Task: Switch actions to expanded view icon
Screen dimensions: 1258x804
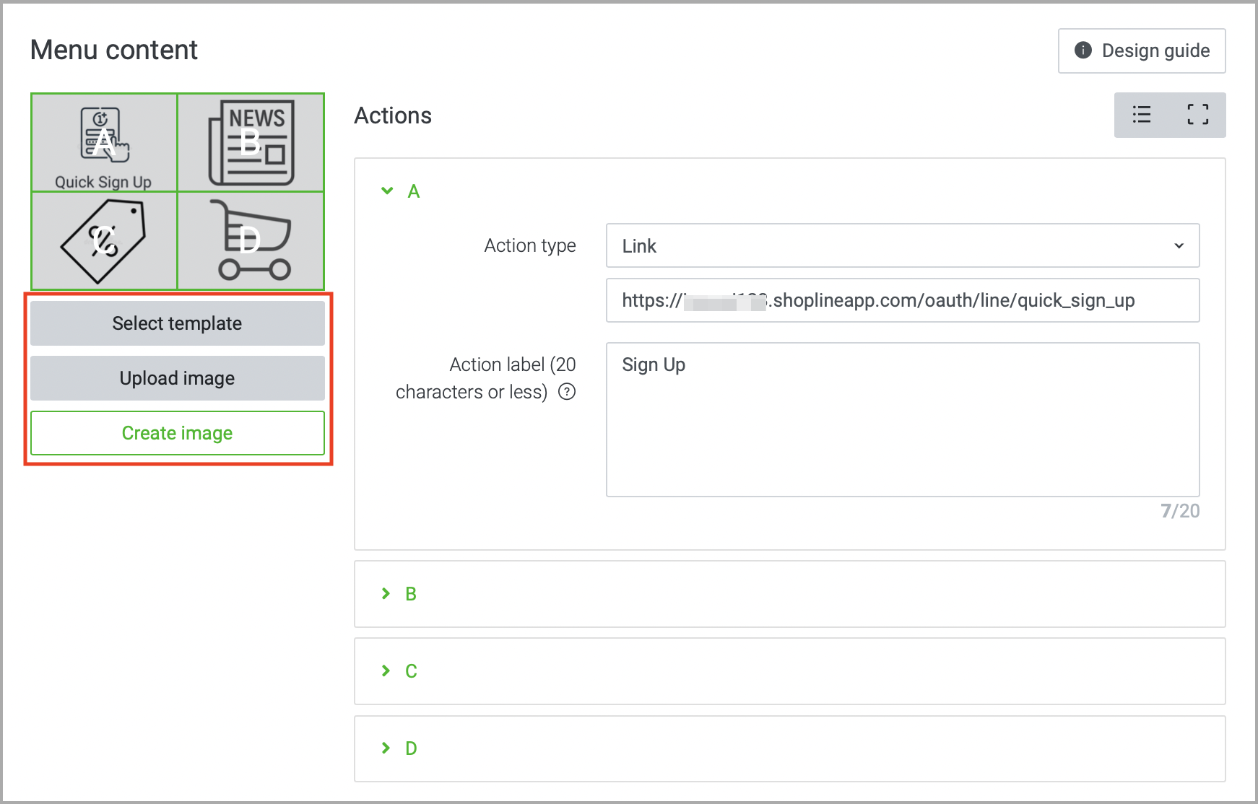Action: (x=1198, y=115)
